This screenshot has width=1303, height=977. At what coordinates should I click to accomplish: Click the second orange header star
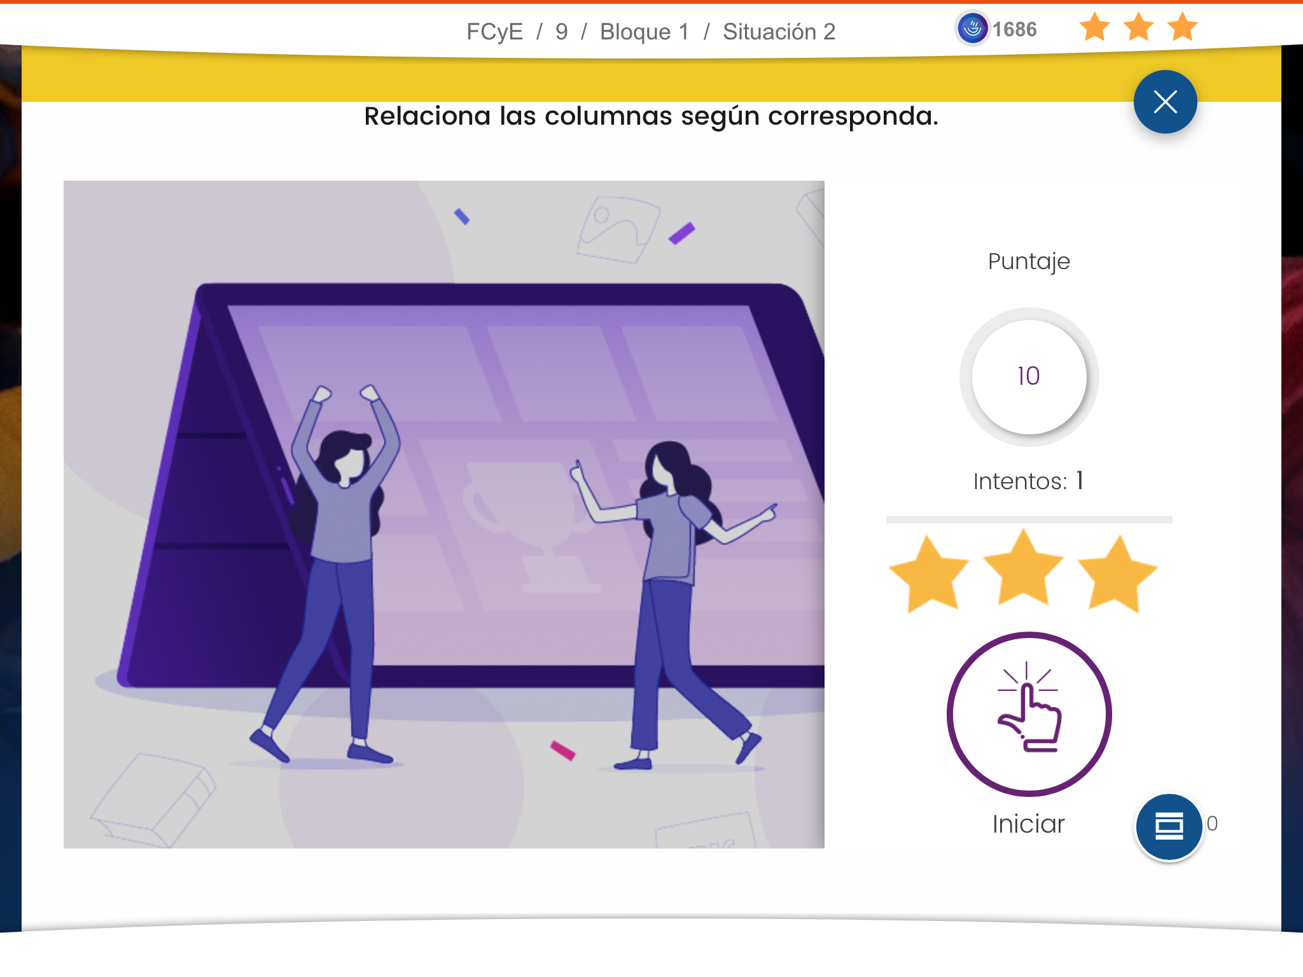coord(1138,27)
